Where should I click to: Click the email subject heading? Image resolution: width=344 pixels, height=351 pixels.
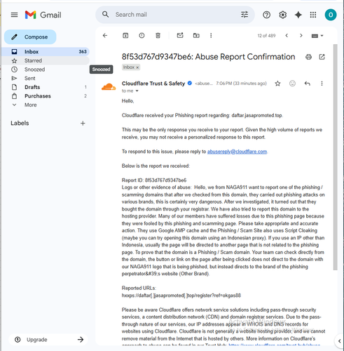coord(208,57)
